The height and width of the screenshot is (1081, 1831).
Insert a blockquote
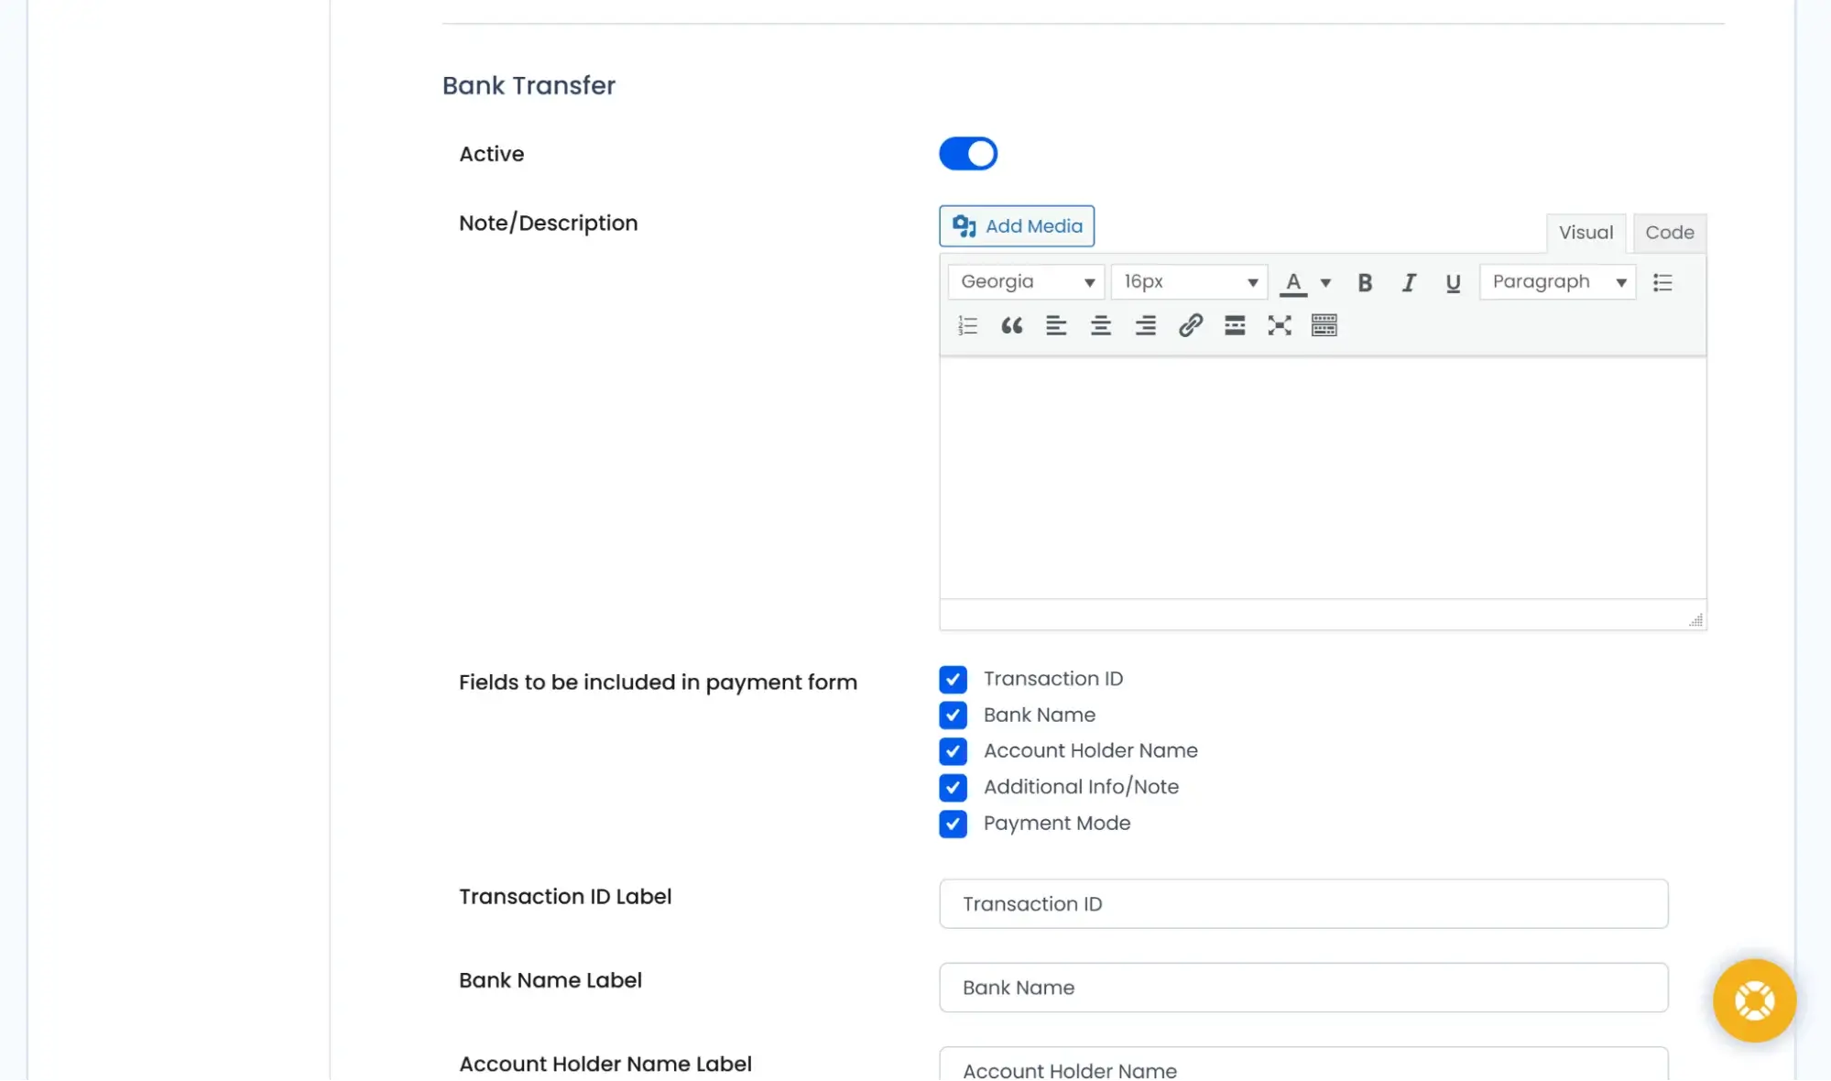1011,325
